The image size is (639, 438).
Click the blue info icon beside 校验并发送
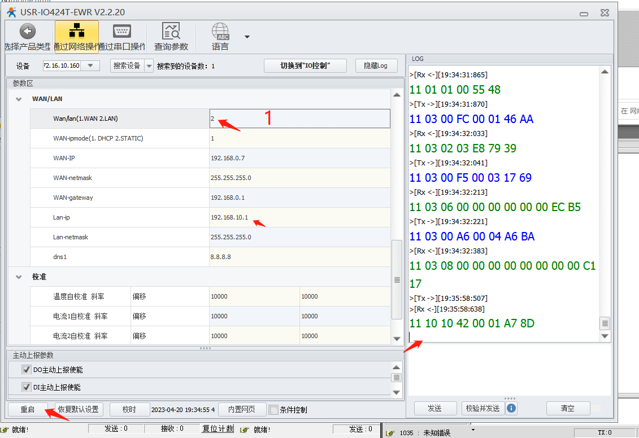coord(511,408)
